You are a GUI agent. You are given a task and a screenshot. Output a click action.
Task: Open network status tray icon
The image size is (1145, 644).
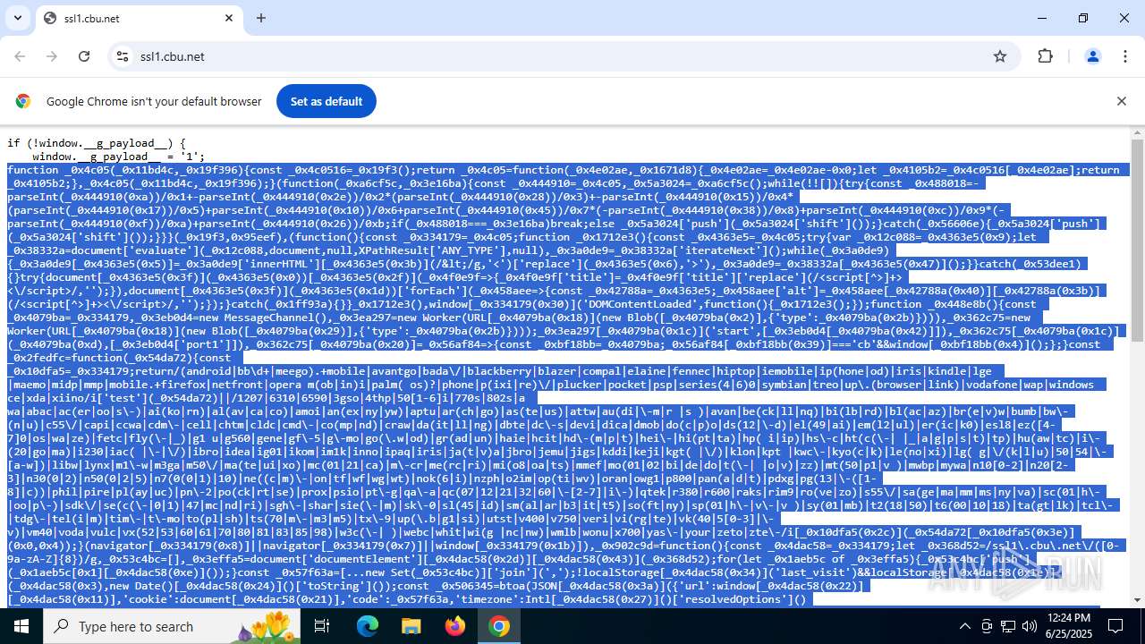(1008, 626)
